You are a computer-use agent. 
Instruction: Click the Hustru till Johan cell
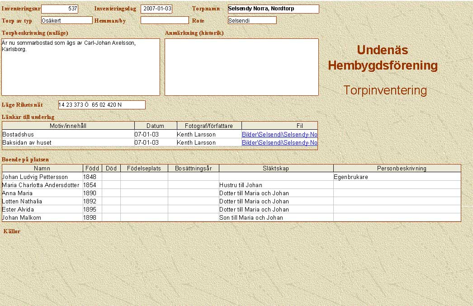(276, 185)
